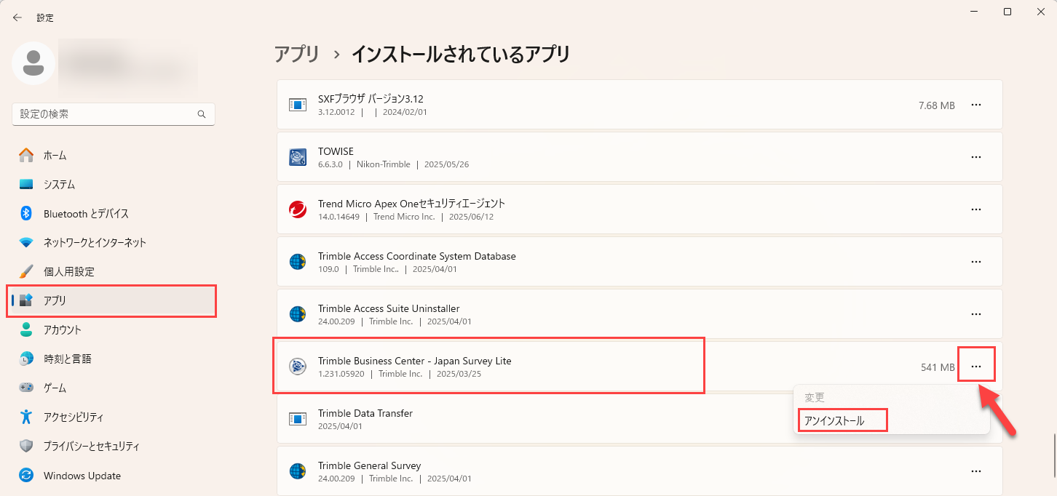The image size is (1057, 496).
Task: Open more options for SXFブラウザ
Action: (976, 105)
